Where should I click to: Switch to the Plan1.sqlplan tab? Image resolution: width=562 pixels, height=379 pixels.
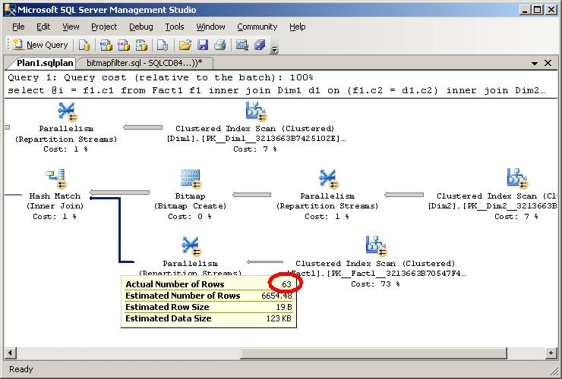45,63
